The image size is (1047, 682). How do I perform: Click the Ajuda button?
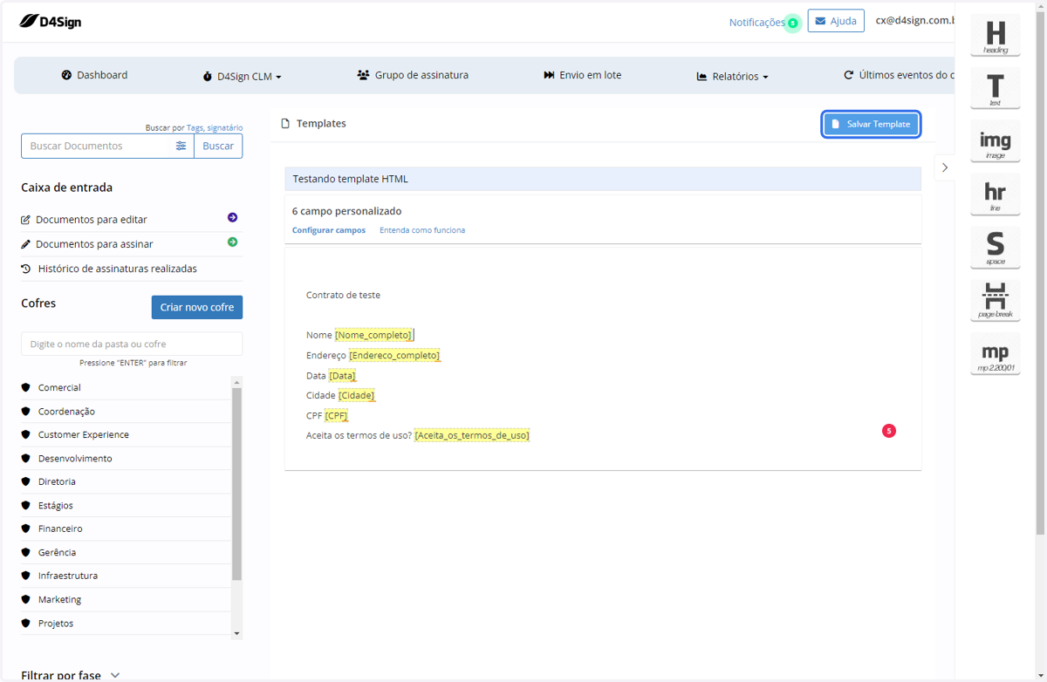836,21
